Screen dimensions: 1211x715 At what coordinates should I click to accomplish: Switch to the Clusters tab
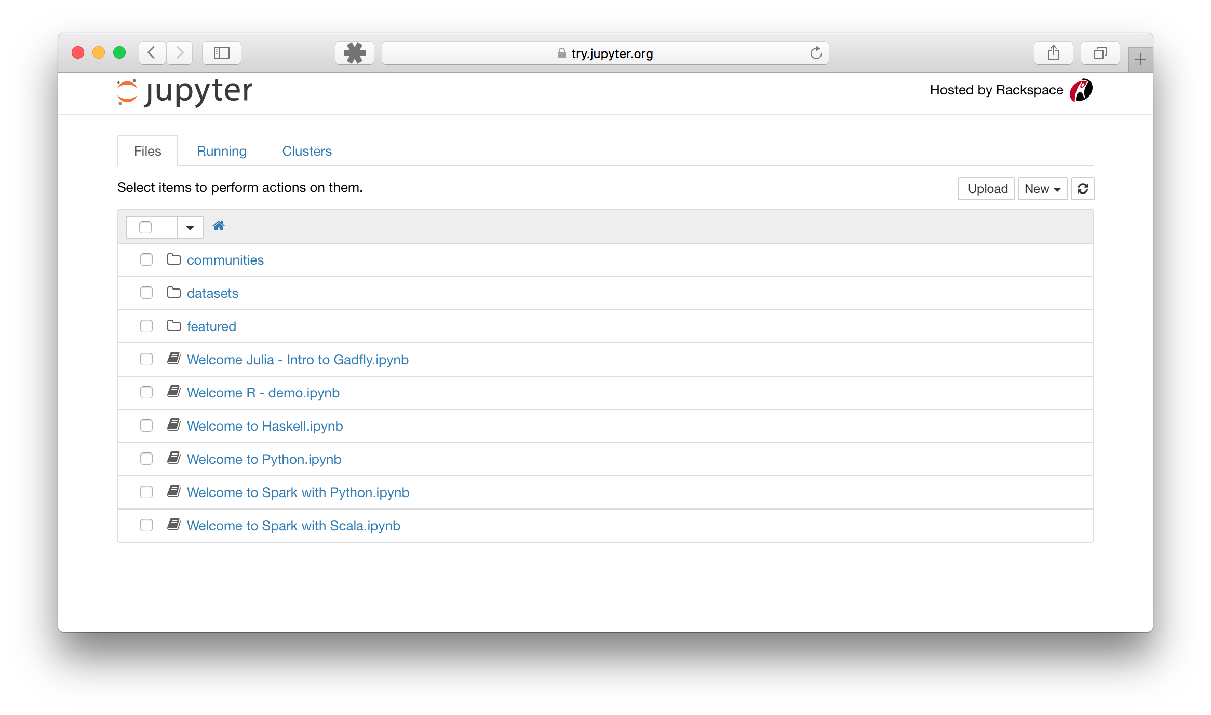(306, 150)
